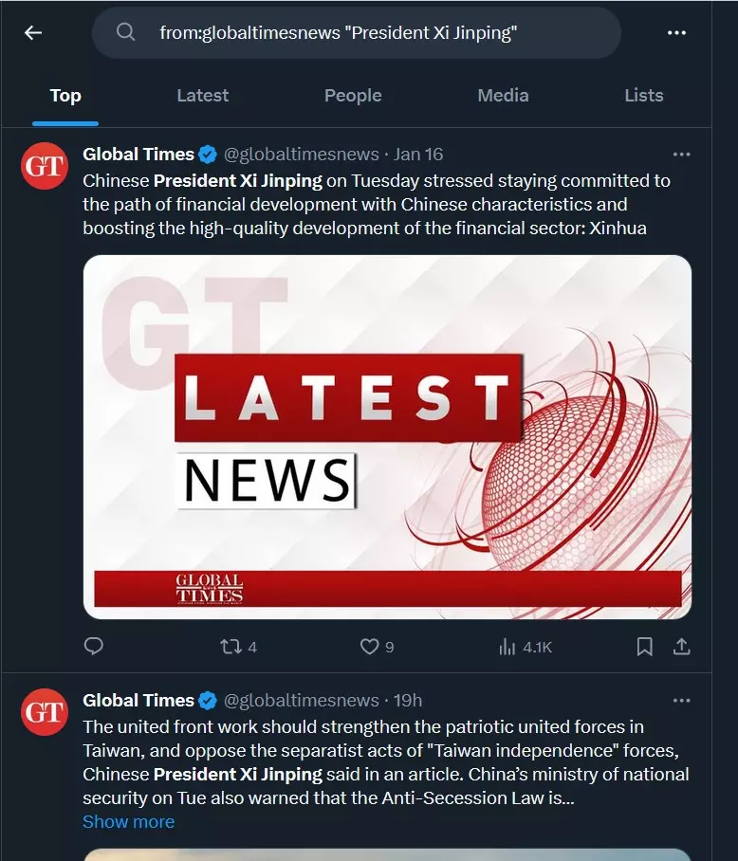
Task: Open more menu on Jan 16 tweet
Action: [681, 155]
